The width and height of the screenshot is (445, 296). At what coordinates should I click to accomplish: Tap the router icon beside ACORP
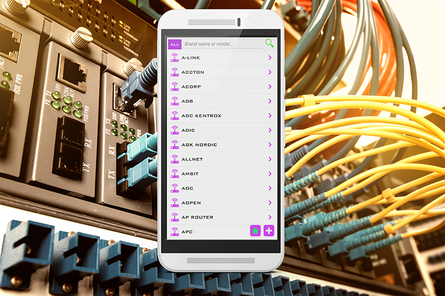pyautogui.click(x=175, y=87)
